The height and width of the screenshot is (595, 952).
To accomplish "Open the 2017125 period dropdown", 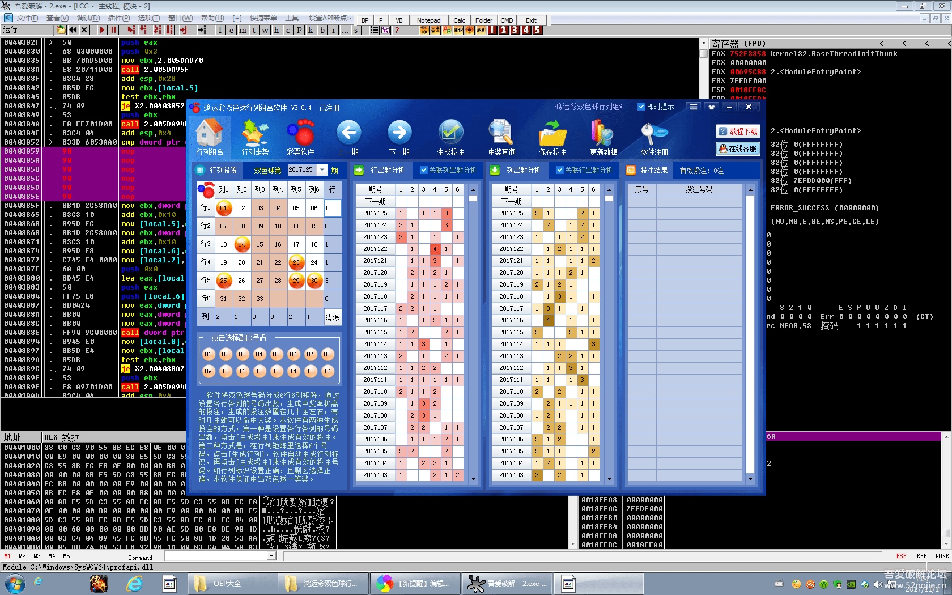I will coord(322,169).
